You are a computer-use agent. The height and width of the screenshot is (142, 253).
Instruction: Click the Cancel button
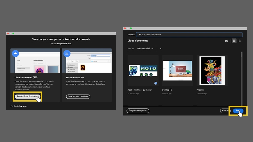225,111
